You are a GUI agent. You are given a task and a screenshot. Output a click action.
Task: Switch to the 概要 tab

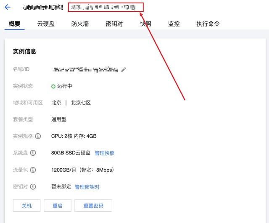(x=15, y=24)
